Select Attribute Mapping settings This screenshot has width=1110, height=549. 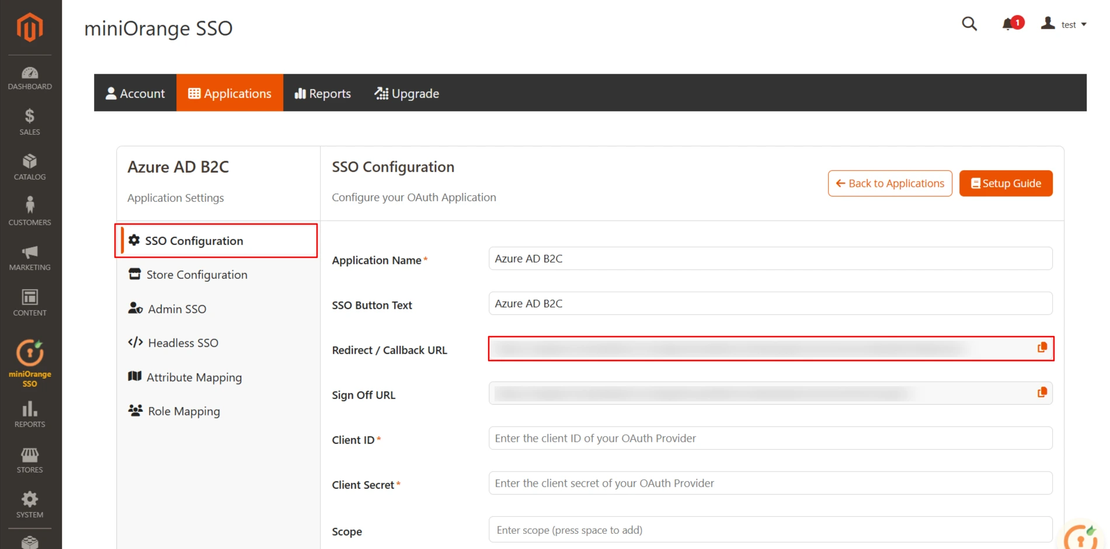(194, 377)
